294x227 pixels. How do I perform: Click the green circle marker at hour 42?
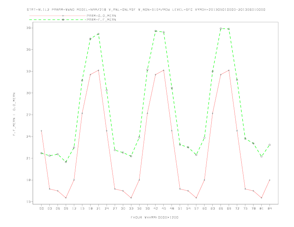[156, 31]
